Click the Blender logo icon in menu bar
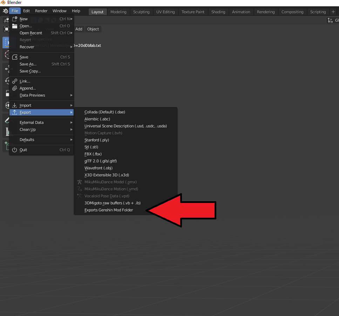339x316 pixels. click(5, 11)
